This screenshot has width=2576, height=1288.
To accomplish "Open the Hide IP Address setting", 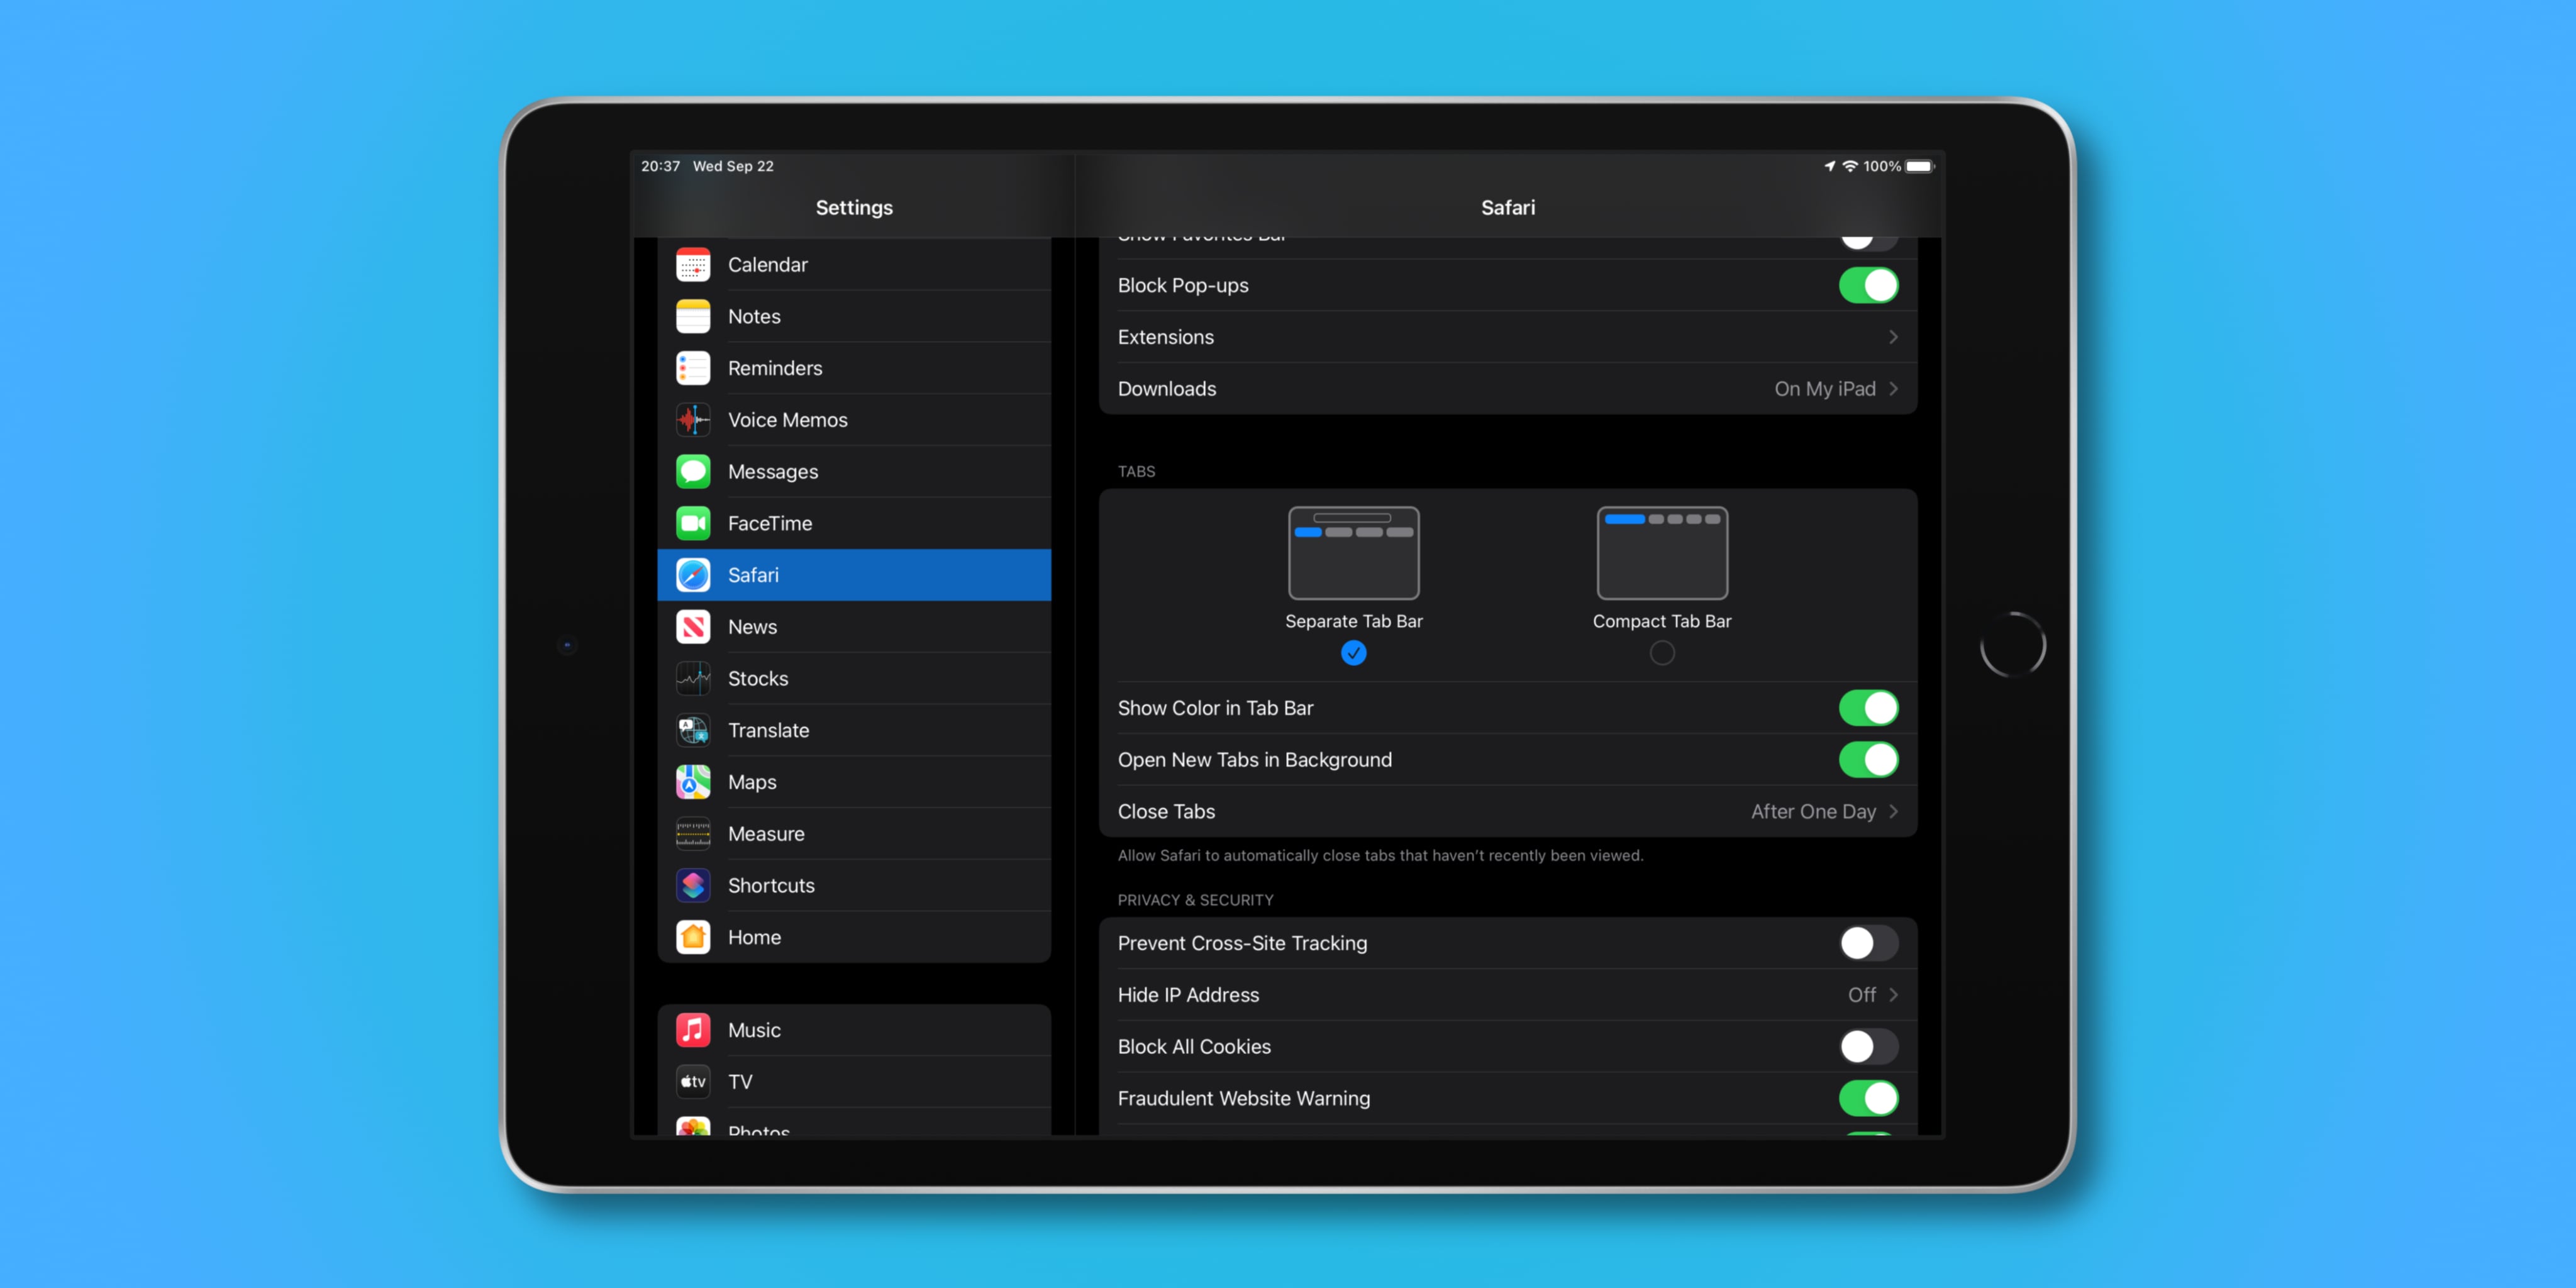I will pos(1508,995).
